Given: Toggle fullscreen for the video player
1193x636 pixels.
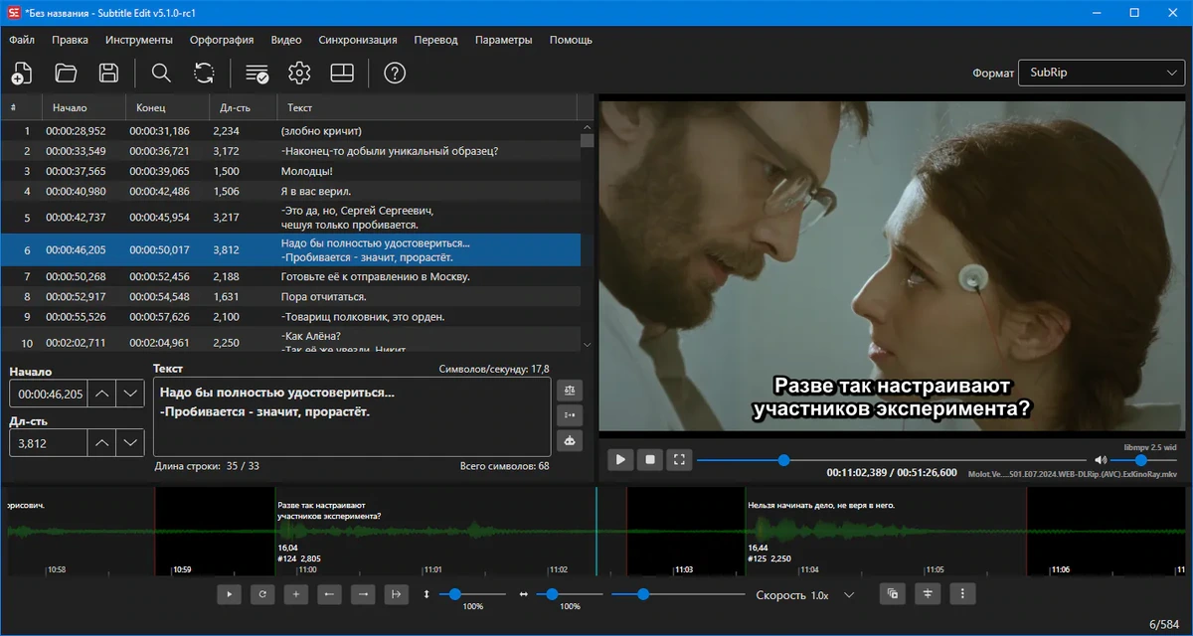Looking at the screenshot, I should tap(679, 459).
